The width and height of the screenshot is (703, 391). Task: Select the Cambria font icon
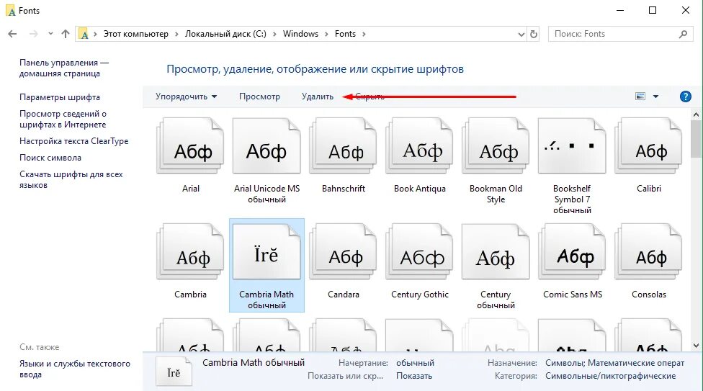(x=191, y=252)
